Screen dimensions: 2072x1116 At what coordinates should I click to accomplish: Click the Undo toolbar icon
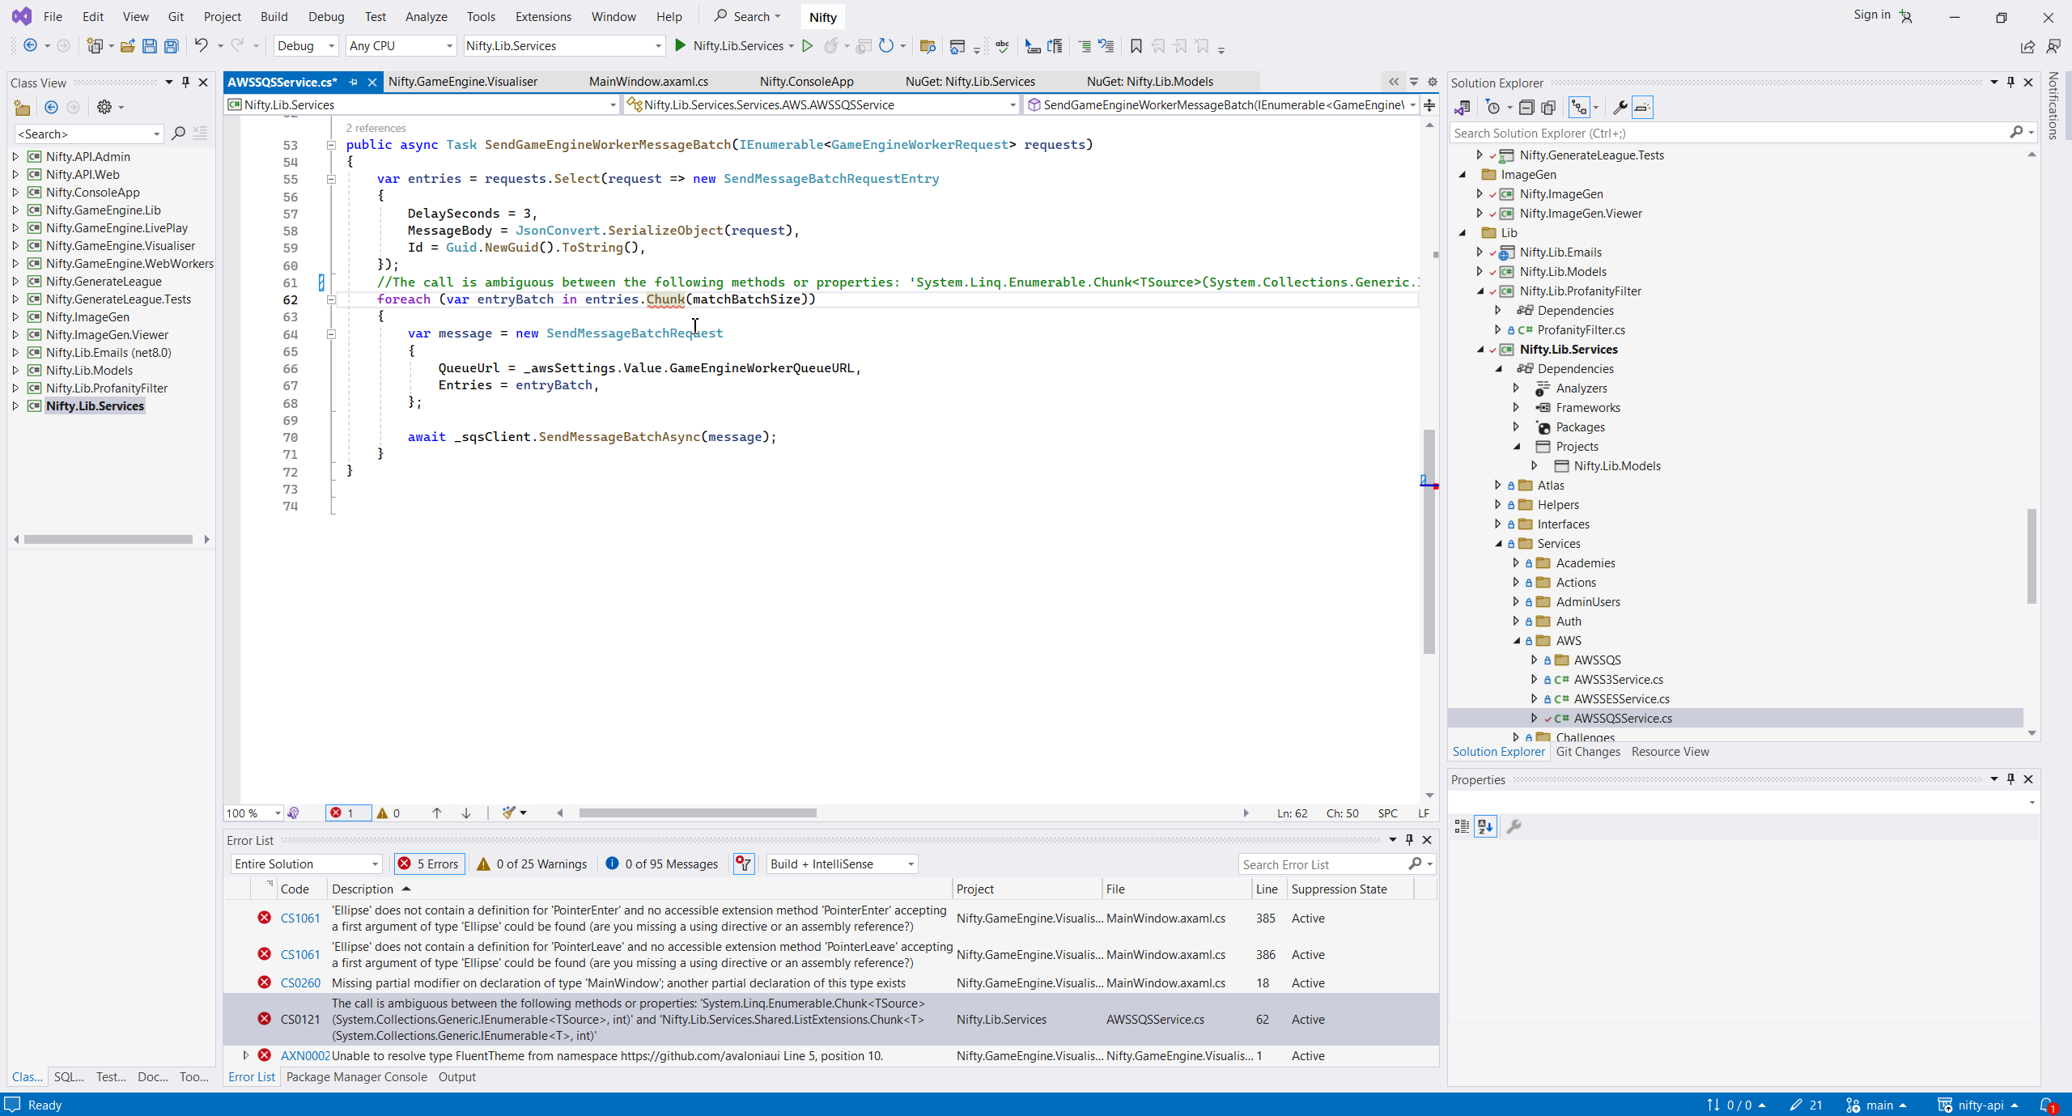[201, 46]
